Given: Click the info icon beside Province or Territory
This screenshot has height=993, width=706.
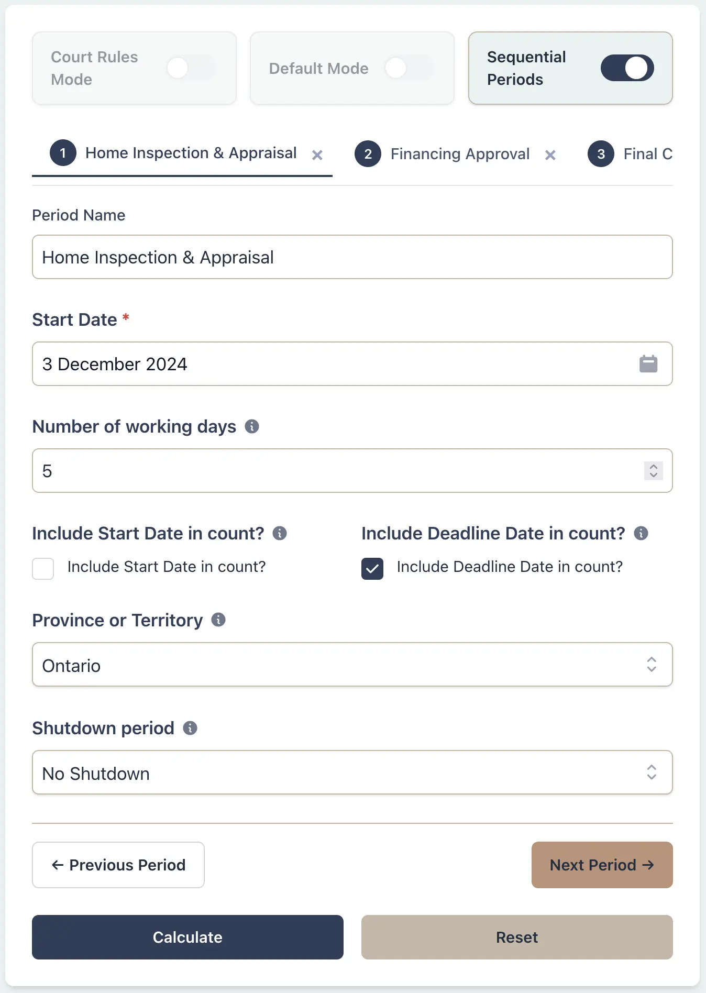Looking at the screenshot, I should click(218, 620).
